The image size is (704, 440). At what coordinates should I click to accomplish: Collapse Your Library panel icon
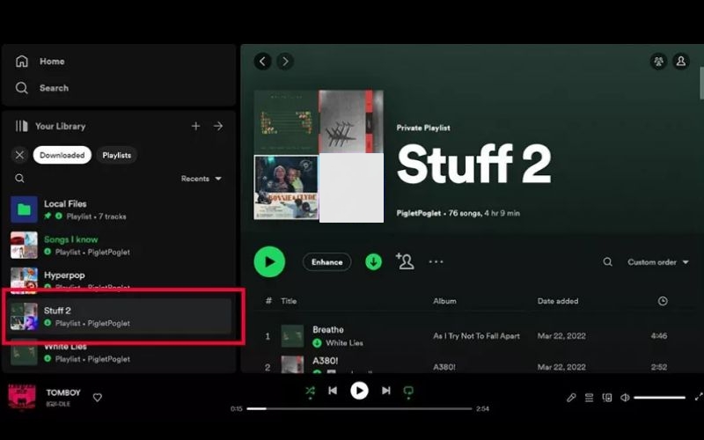point(21,126)
